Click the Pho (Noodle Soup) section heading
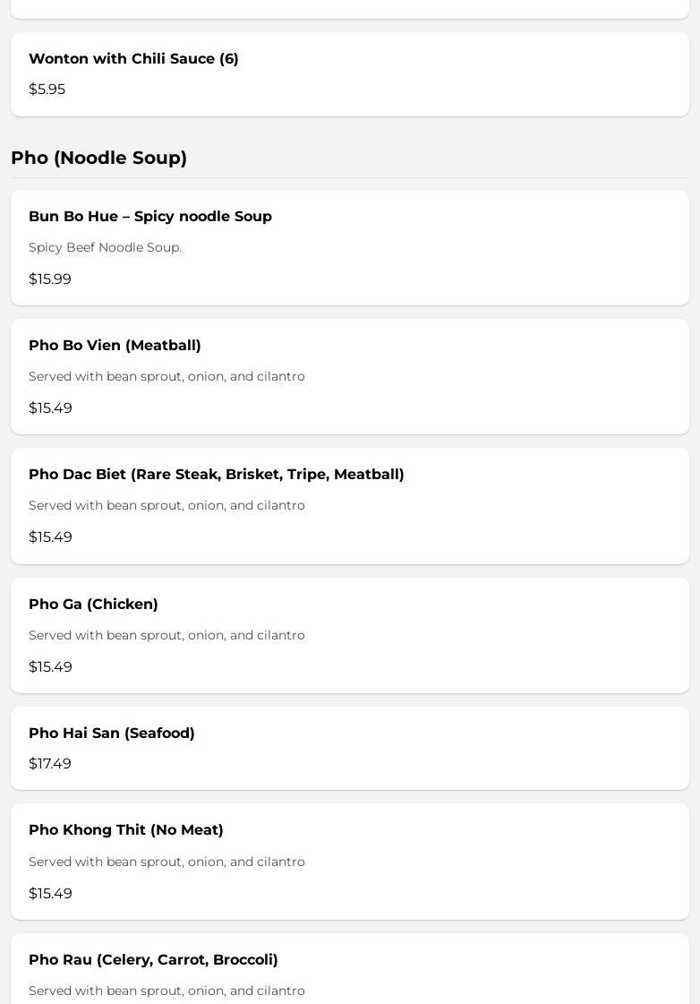This screenshot has width=700, height=1004. pos(99,158)
